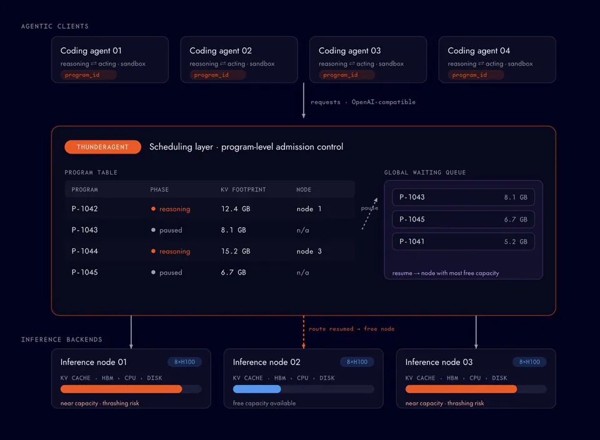Click Inference node 02 blue KV cache bar
The width and height of the screenshot is (600, 440).
[x=257, y=389]
